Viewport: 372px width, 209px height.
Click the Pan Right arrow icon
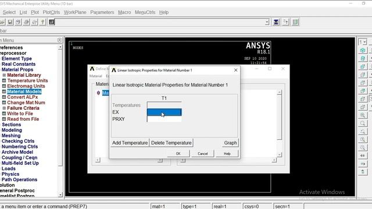point(363,164)
